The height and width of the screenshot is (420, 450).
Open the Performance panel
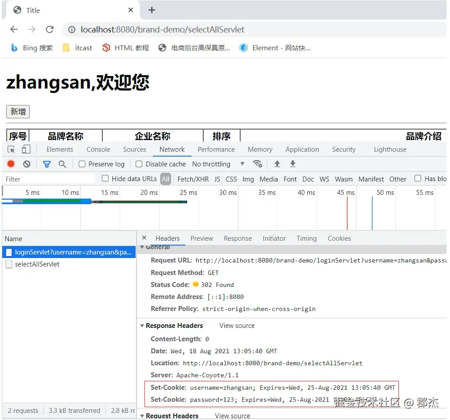pos(216,149)
